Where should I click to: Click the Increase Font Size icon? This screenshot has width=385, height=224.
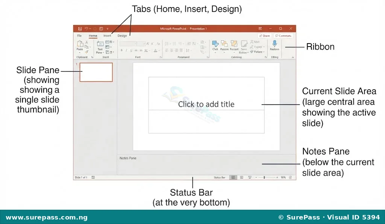coord(148,44)
